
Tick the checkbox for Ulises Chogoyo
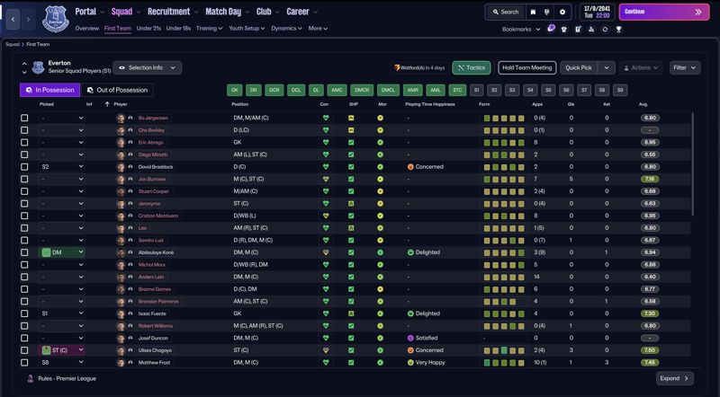coord(24,350)
